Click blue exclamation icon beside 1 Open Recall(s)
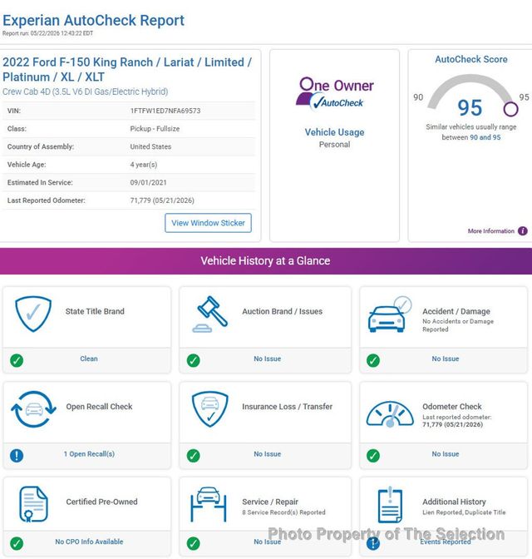 17,456
